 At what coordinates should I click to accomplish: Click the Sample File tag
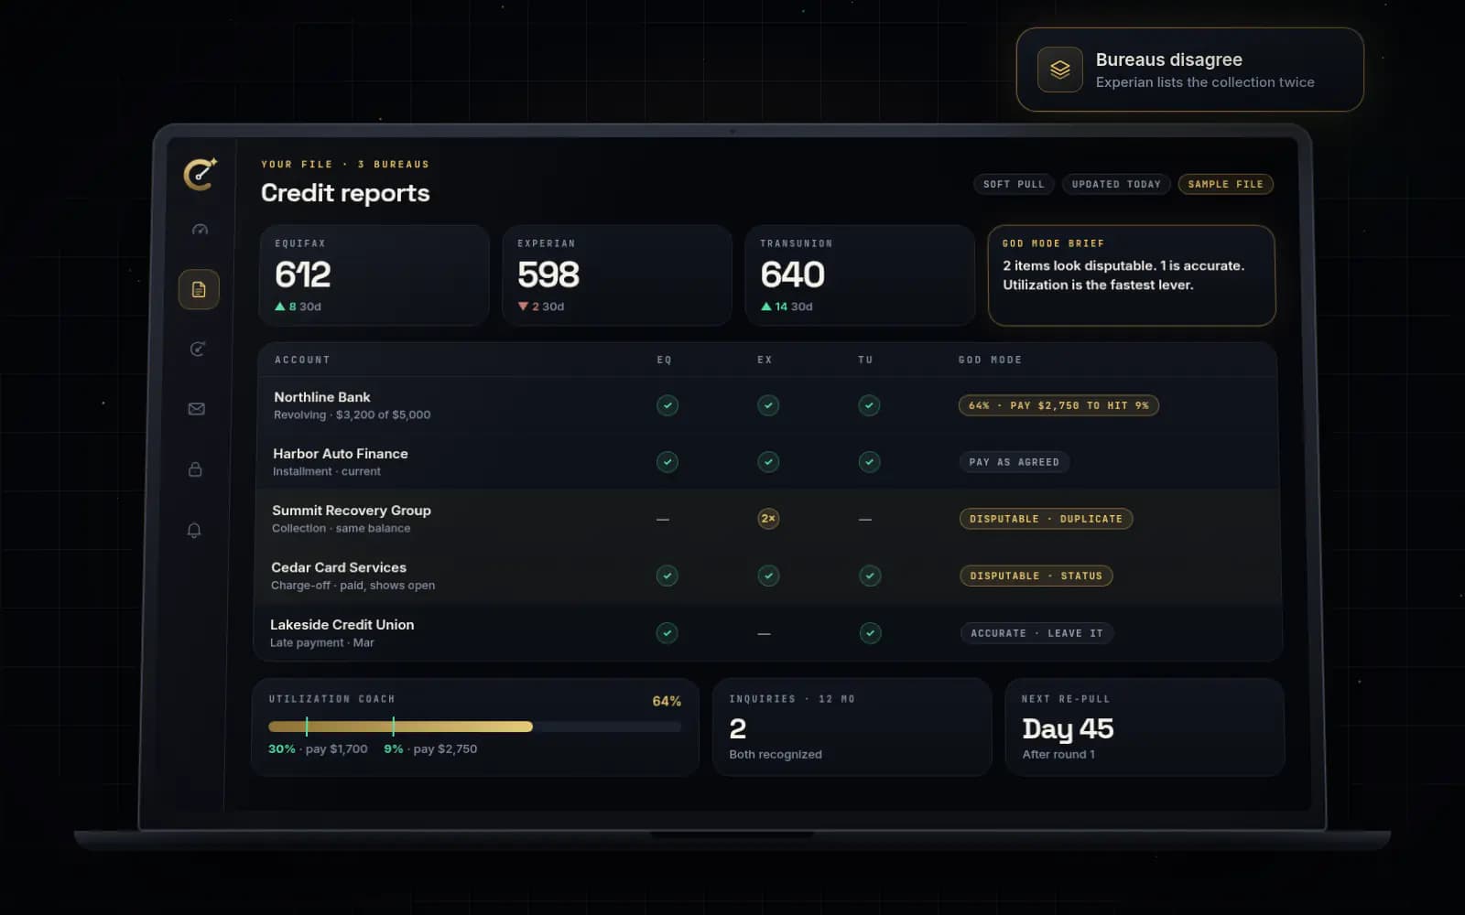pos(1225,184)
